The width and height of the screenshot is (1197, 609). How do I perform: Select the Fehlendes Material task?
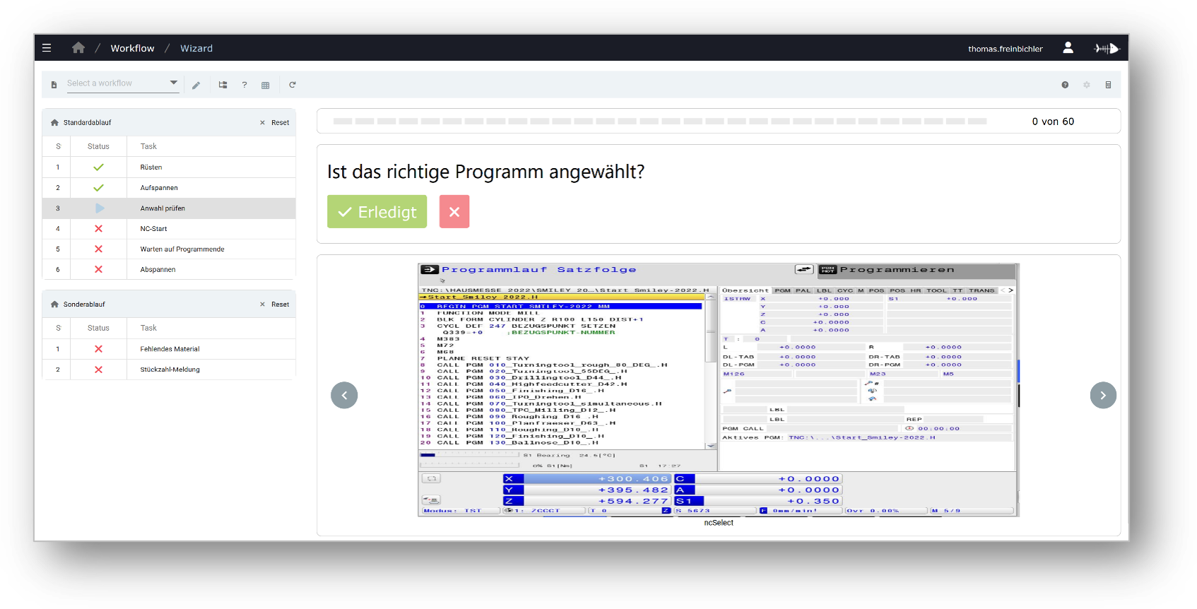click(169, 349)
